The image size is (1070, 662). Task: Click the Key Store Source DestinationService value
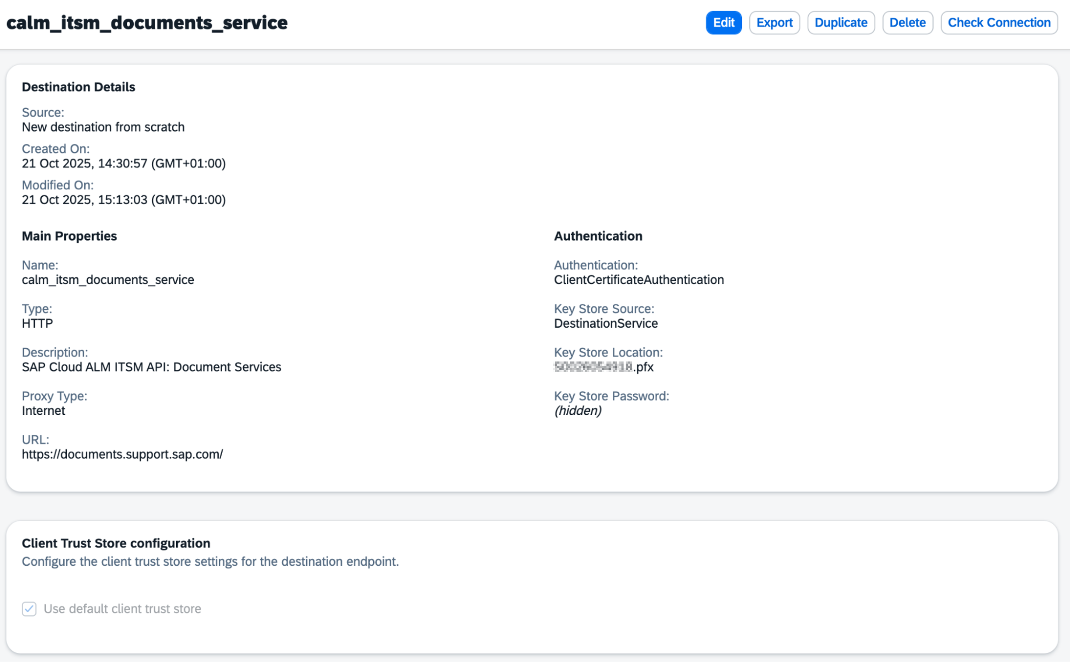605,324
